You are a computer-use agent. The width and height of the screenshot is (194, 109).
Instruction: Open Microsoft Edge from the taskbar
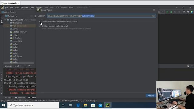78,105
